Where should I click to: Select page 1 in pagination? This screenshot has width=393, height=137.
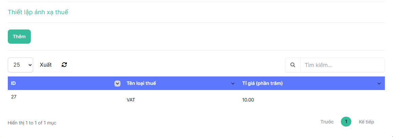346,122
